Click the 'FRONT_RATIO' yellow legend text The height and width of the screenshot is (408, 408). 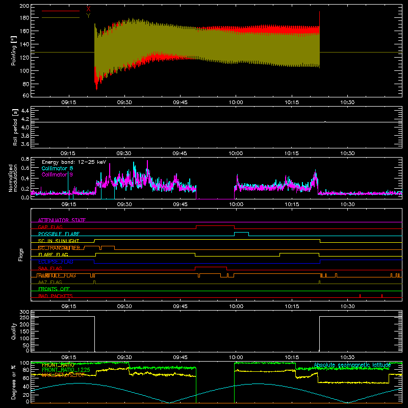(x=58, y=365)
